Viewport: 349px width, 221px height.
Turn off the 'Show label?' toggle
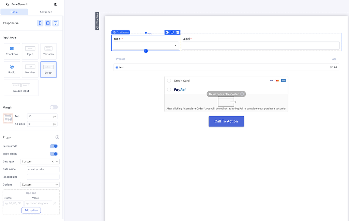pyautogui.click(x=54, y=154)
